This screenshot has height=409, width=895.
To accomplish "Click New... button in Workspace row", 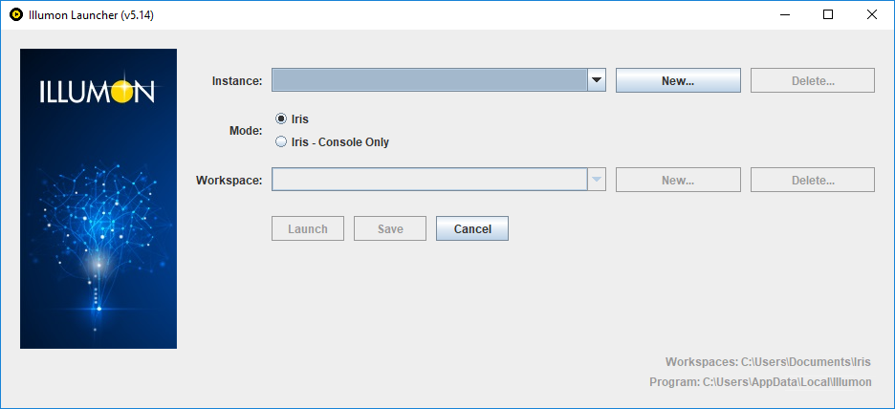I will pos(678,180).
